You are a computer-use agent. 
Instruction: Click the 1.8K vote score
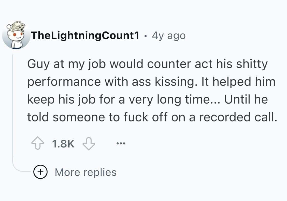tap(63, 144)
